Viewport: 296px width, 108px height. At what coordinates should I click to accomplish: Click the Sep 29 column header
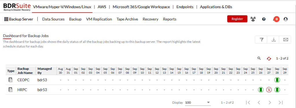285,71
